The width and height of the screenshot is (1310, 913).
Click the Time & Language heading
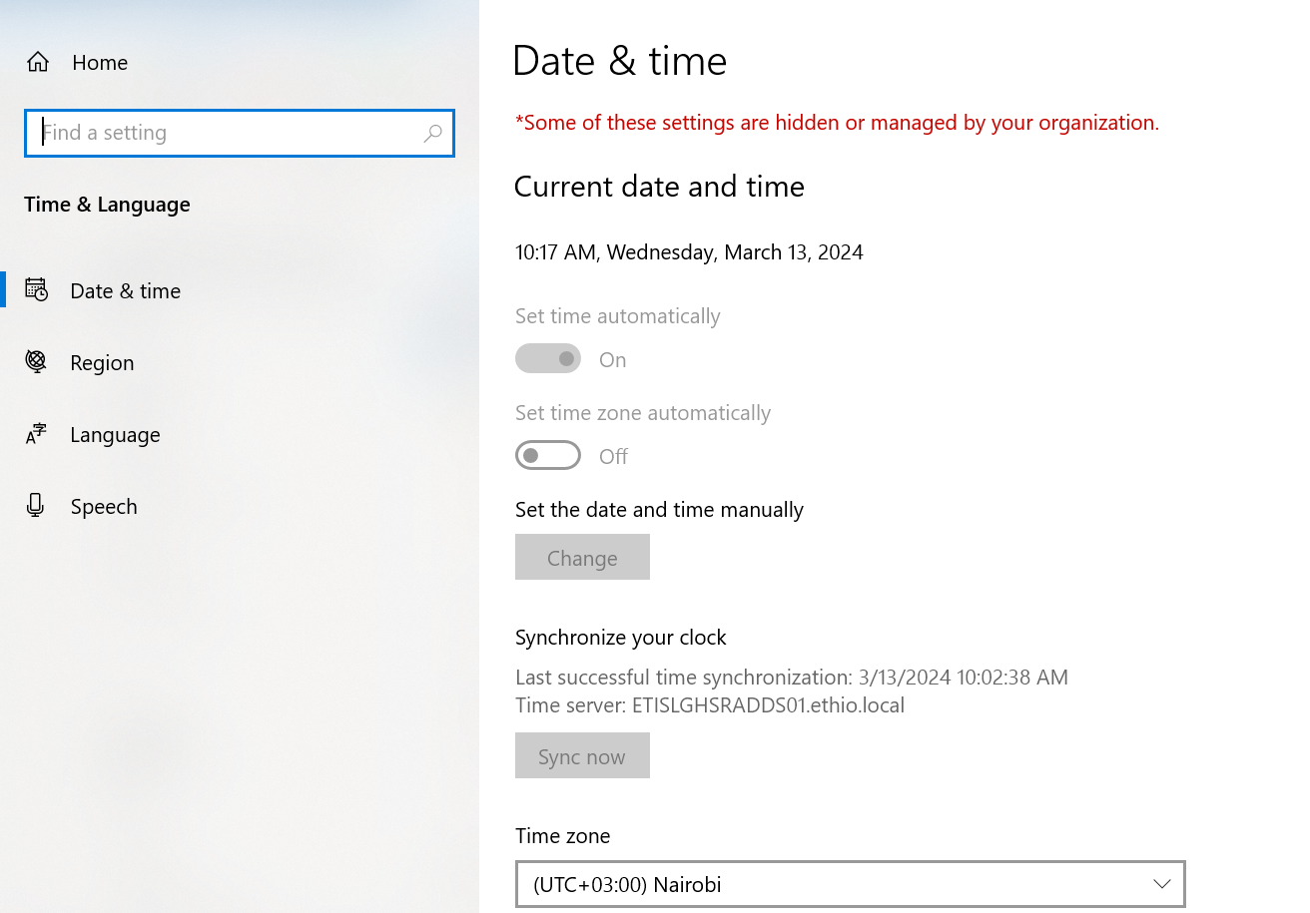coord(107,205)
